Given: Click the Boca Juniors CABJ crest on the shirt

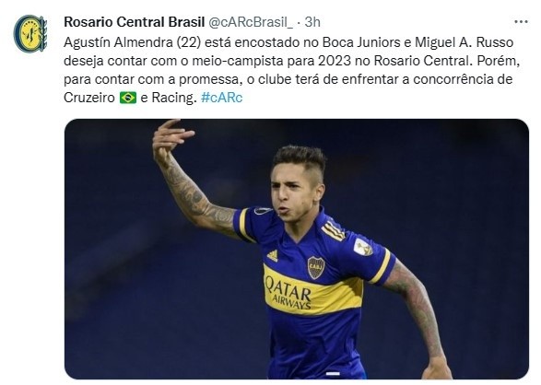Looking at the screenshot, I should click(x=316, y=267).
